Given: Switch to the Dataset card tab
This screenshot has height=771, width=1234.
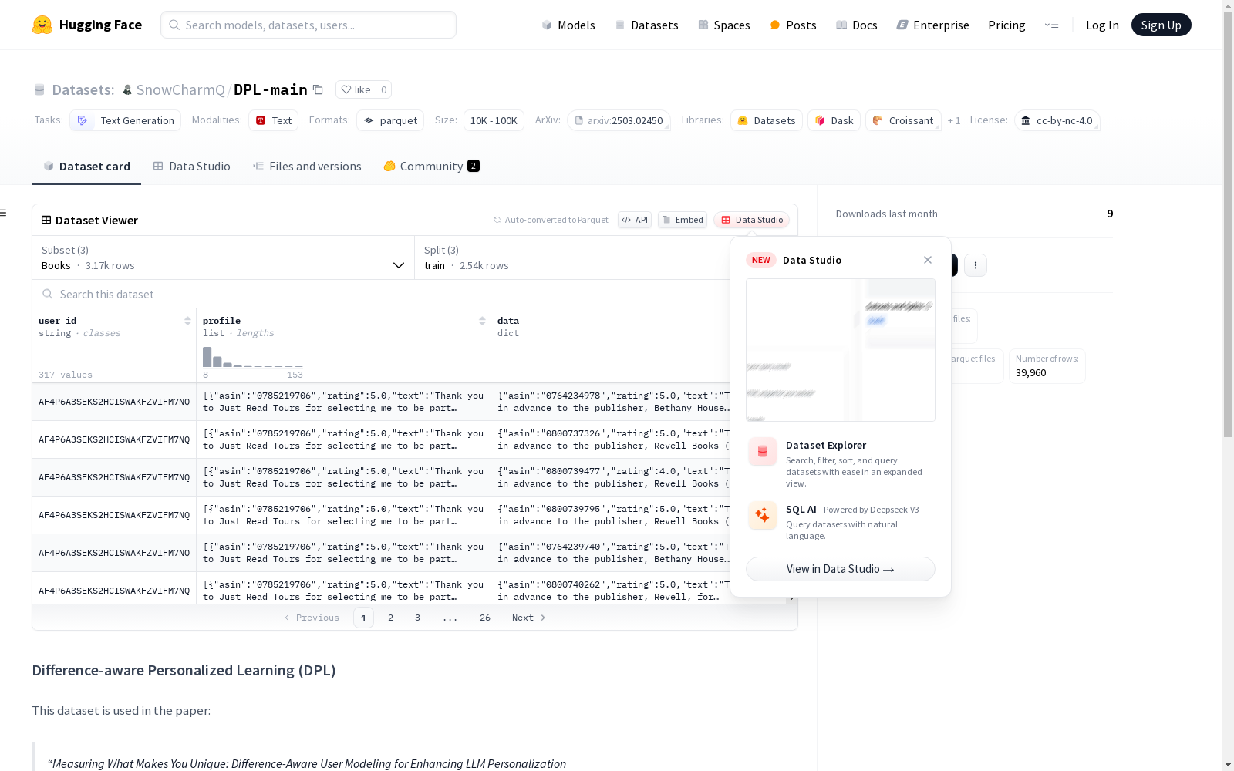Looking at the screenshot, I should [x=86, y=167].
